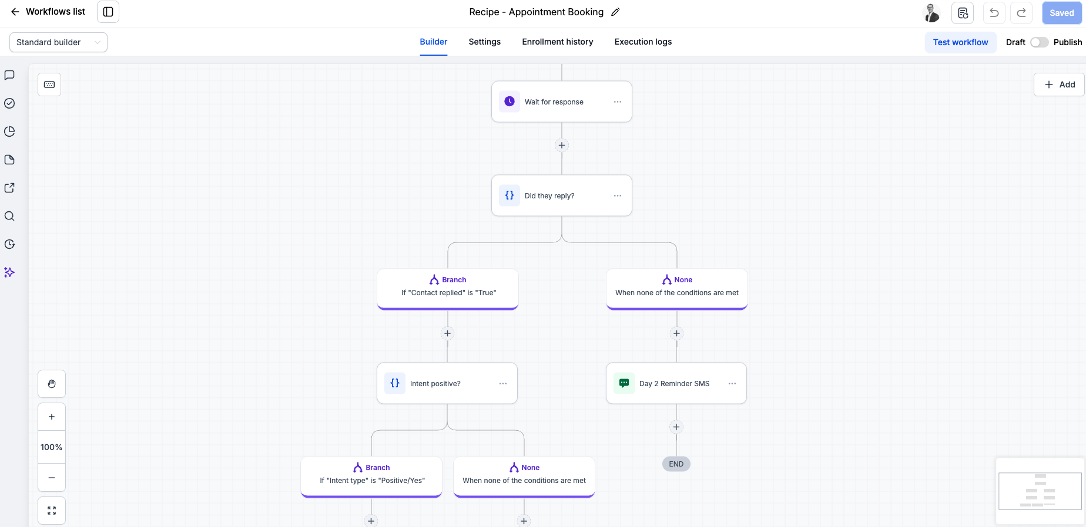
Task: Go back to Workflows list
Action: pyautogui.click(x=48, y=12)
